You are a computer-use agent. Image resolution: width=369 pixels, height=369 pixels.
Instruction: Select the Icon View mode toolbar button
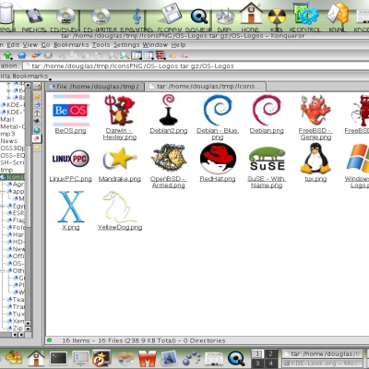(137, 55)
